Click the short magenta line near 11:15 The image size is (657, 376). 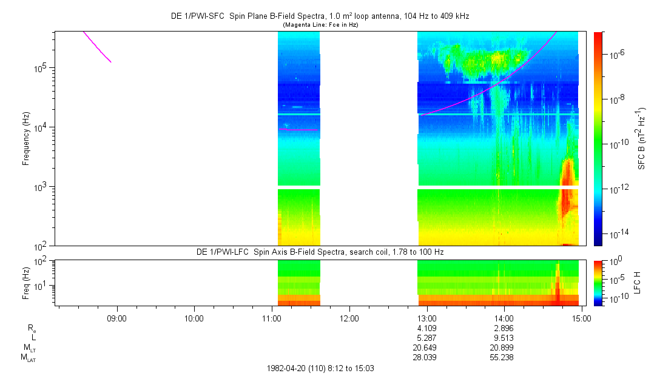pyautogui.click(x=298, y=130)
